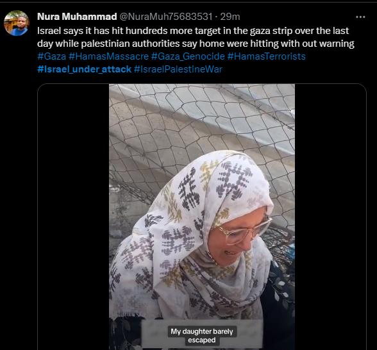377x350 pixels.
Task: Click the wire fence at top of video
Action: point(202,115)
